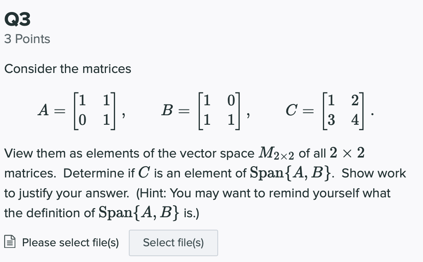Click the bracketed entries of matrix C
423x262 pixels.
pyautogui.click(x=343, y=111)
